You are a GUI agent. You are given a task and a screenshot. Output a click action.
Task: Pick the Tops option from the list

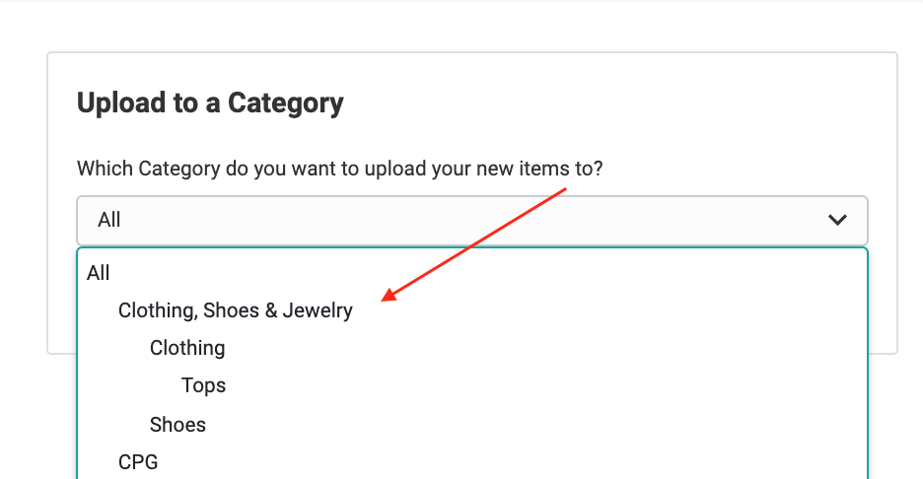(203, 385)
